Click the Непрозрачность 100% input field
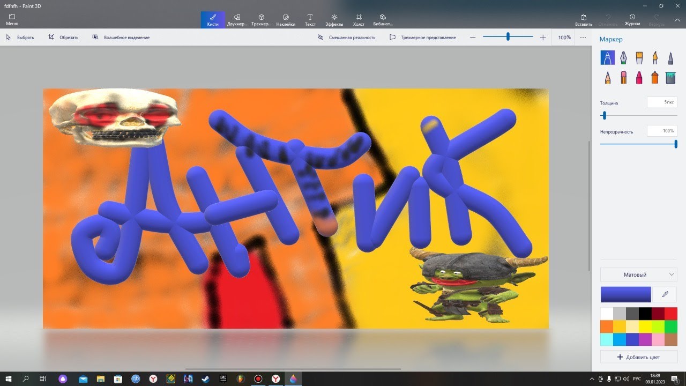Image resolution: width=686 pixels, height=386 pixels. (x=662, y=131)
